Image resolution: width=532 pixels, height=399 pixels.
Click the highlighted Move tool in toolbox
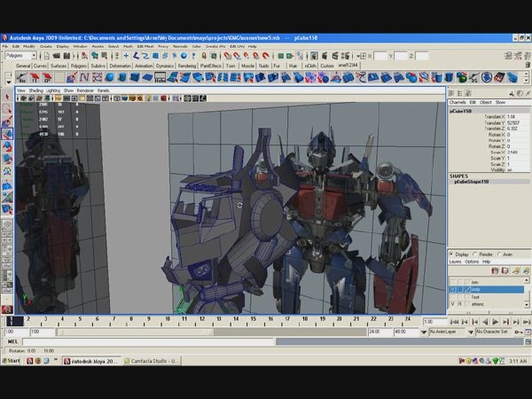(7, 134)
